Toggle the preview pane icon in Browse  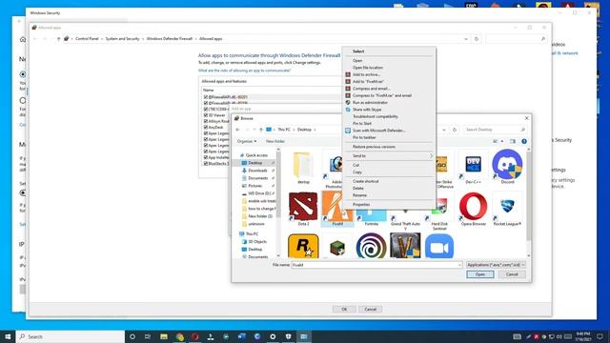513,141
